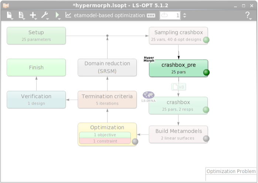Open the Verification 1 design box

[x=36, y=99]
